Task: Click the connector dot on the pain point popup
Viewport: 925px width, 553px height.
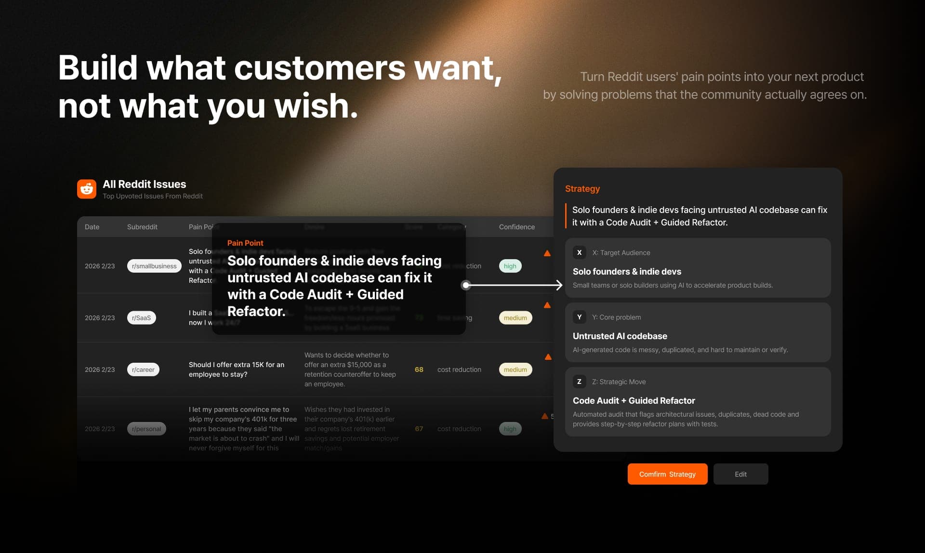Action: (465, 285)
